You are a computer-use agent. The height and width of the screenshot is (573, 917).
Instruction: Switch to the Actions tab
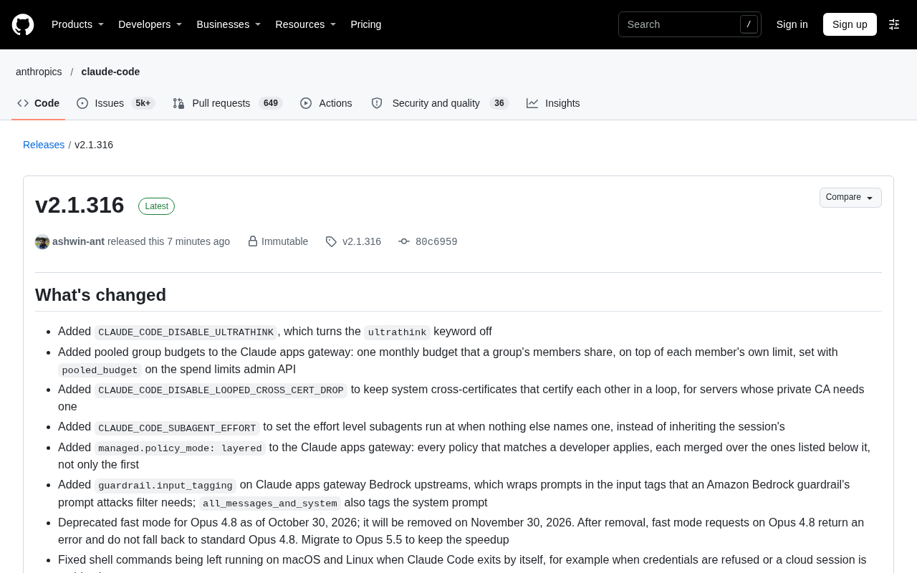click(327, 103)
